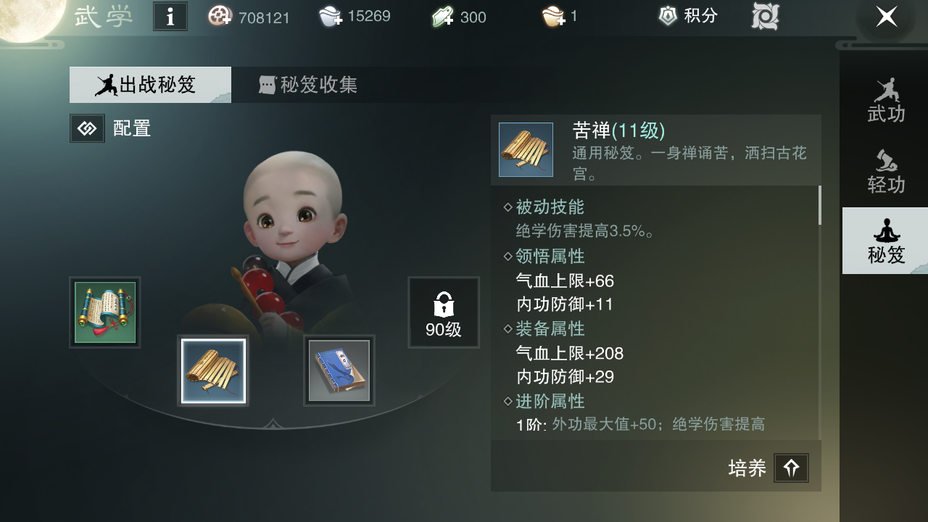Tap the gold ingot currency icon
This screenshot has height=522, width=928.
pos(554,17)
